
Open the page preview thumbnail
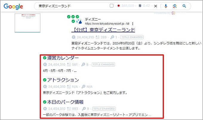pyautogui.click(x=27, y=23)
